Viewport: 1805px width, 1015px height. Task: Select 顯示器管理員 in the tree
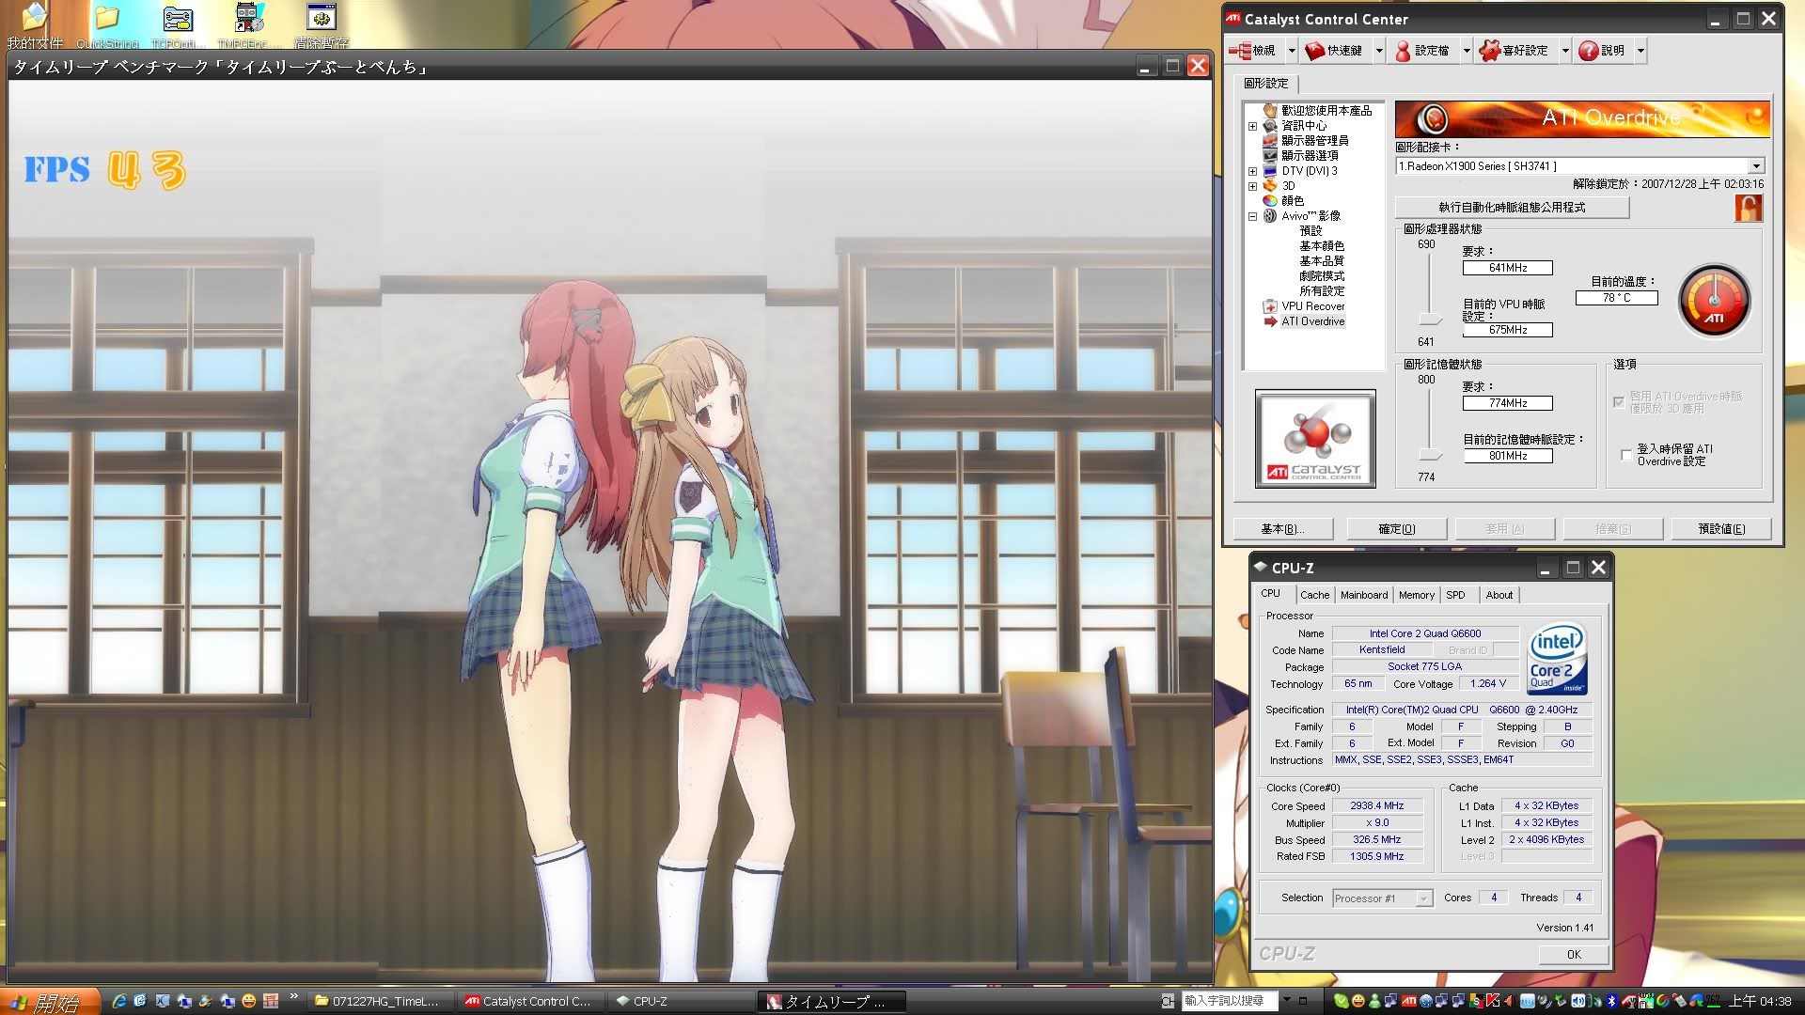[1314, 141]
